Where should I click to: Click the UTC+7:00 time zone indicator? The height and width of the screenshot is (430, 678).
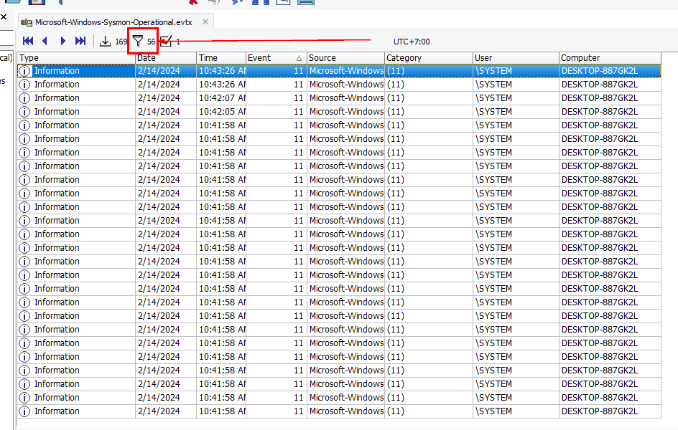pos(412,42)
